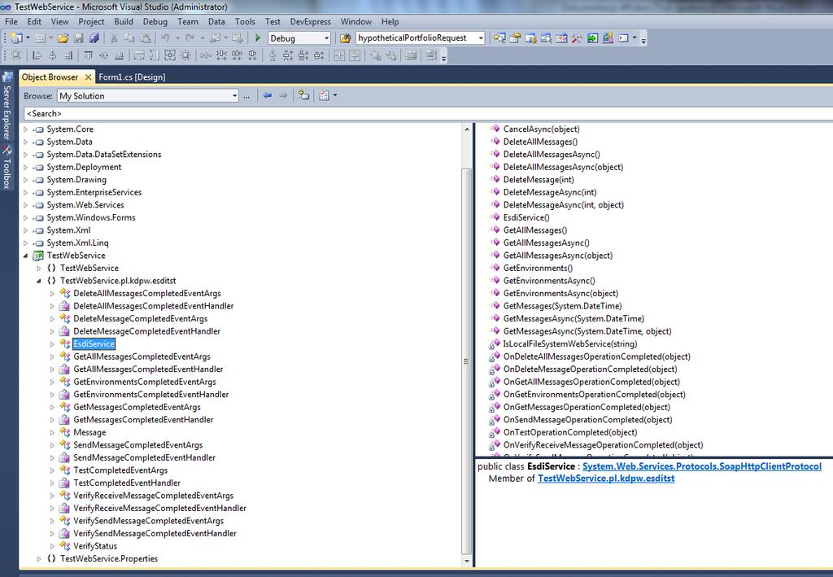Follow the System.Web.Services.Protocols.SoapHttpClientProtocol link
833x577 pixels.
(702, 466)
